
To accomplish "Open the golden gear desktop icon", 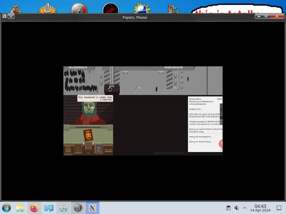I will [47, 8].
